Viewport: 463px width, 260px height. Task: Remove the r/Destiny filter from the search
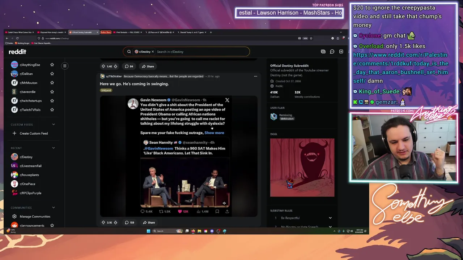coord(153,52)
